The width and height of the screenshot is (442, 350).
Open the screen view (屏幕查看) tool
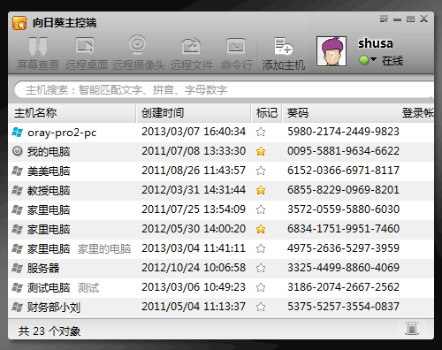tap(38, 53)
